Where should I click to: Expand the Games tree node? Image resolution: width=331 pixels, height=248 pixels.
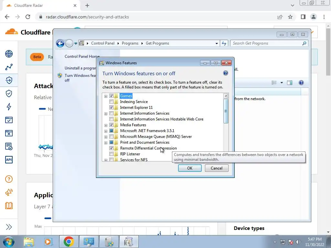(x=106, y=96)
